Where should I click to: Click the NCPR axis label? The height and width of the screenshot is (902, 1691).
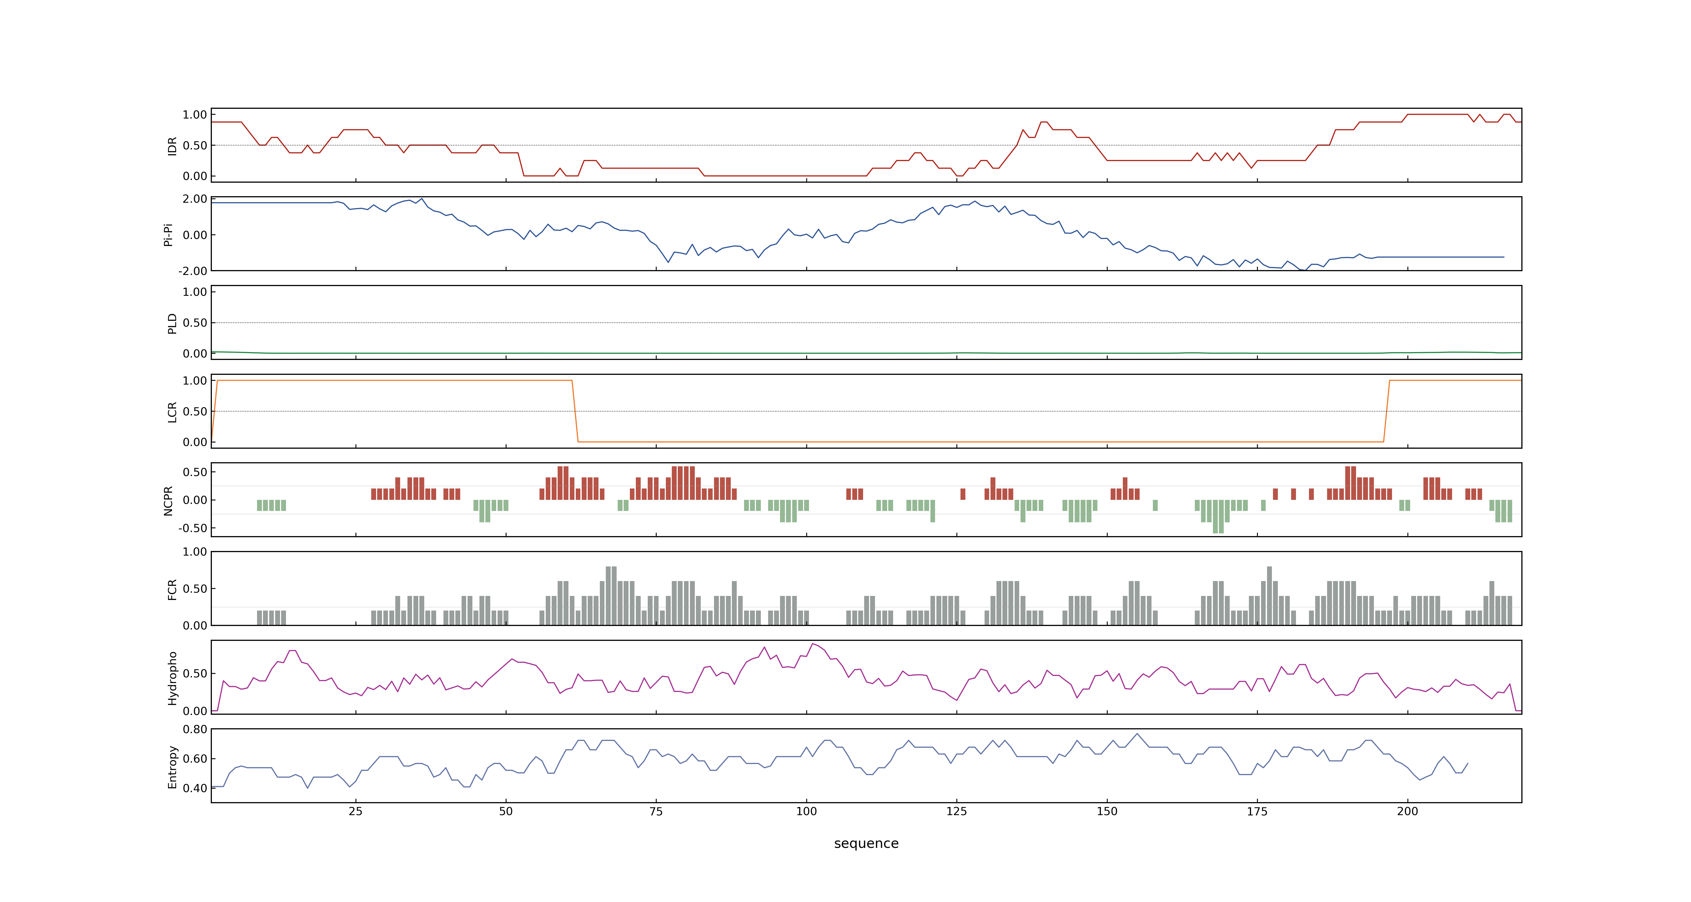click(x=168, y=501)
